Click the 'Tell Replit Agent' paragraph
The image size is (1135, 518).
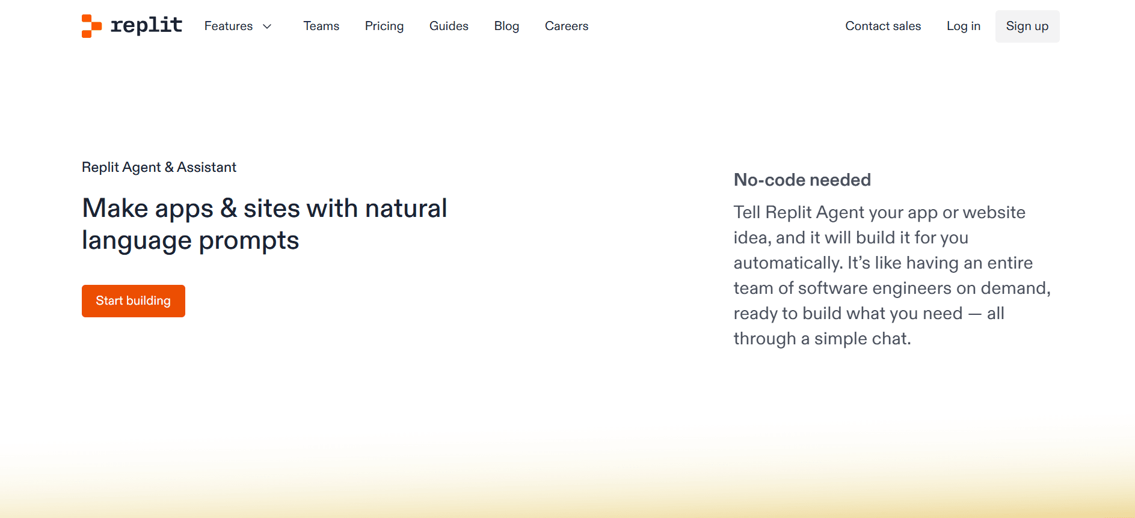pyautogui.click(x=892, y=275)
